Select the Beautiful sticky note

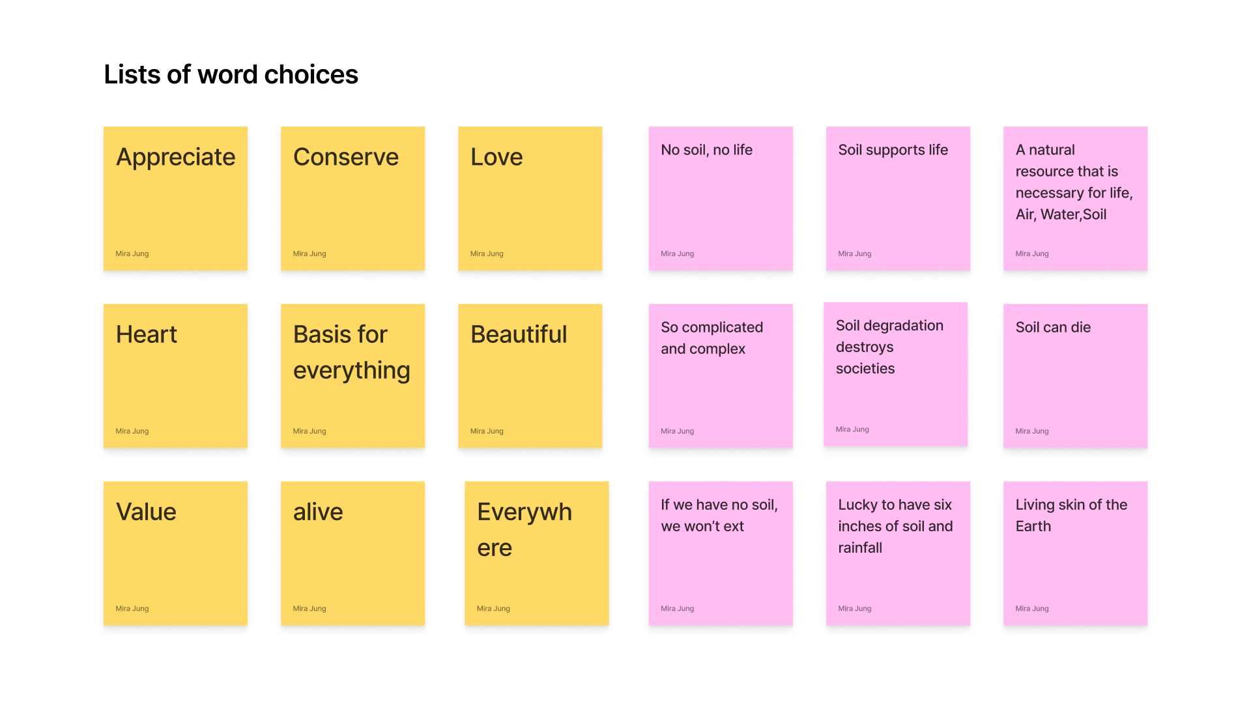click(x=530, y=375)
